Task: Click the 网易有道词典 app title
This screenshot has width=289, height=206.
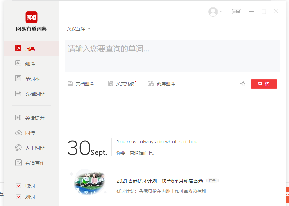Action: click(32, 29)
